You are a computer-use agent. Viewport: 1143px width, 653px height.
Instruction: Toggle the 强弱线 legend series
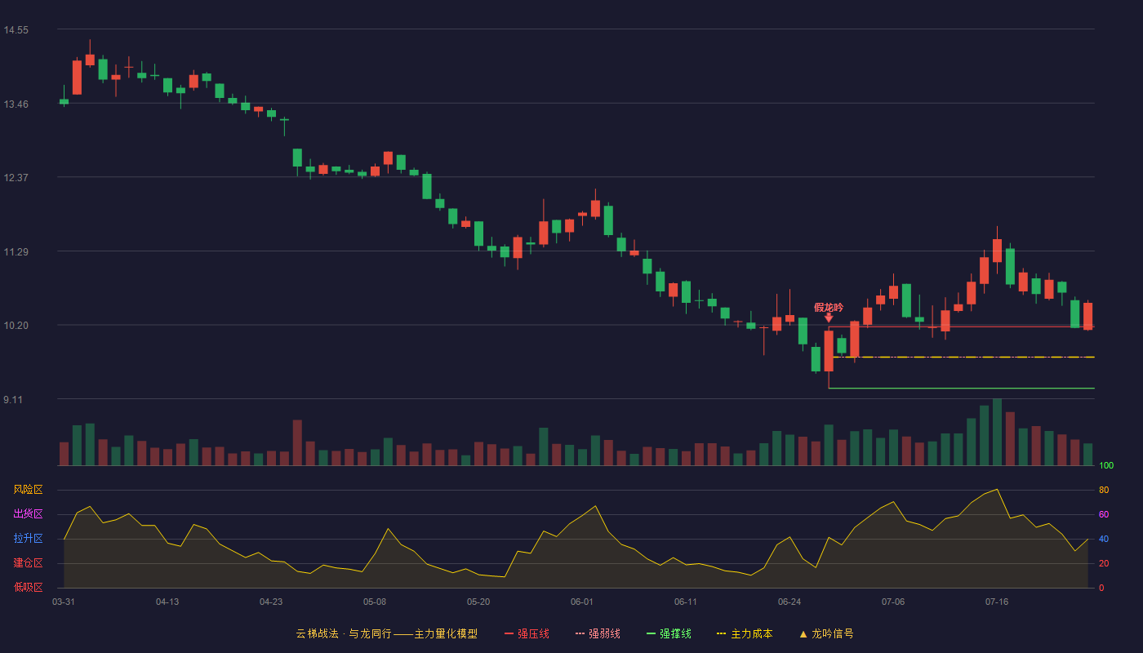[598, 633]
